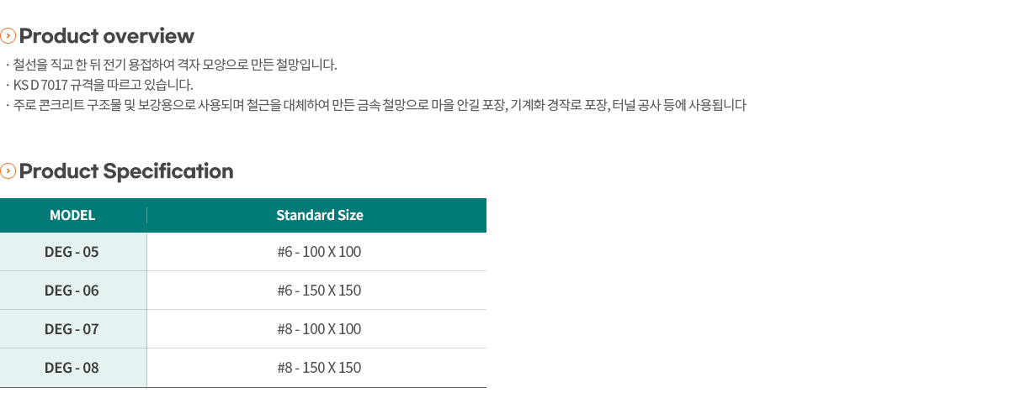The height and width of the screenshot is (393, 1010).
Task: Click the #6 - 100 X 100 size cell
Action: 317,252
